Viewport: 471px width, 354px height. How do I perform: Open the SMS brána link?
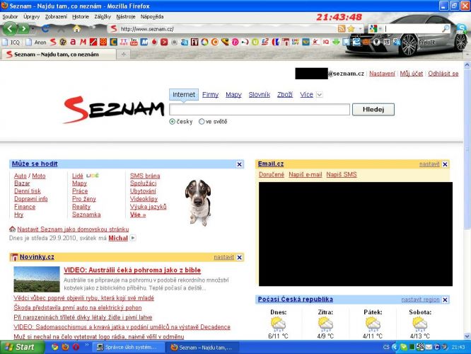[x=145, y=176]
